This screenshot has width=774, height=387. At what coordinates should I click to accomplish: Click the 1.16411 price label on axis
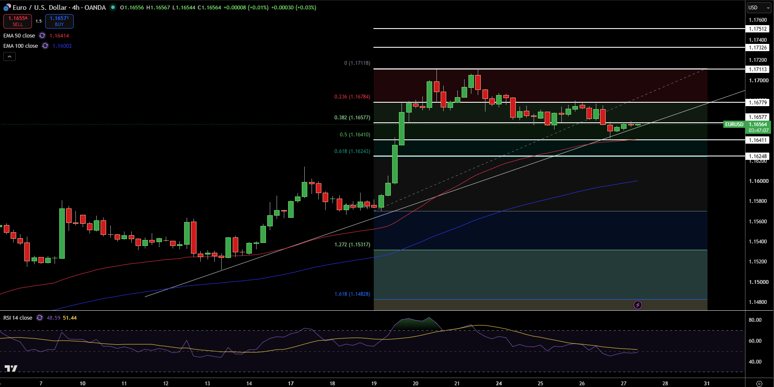click(x=758, y=140)
